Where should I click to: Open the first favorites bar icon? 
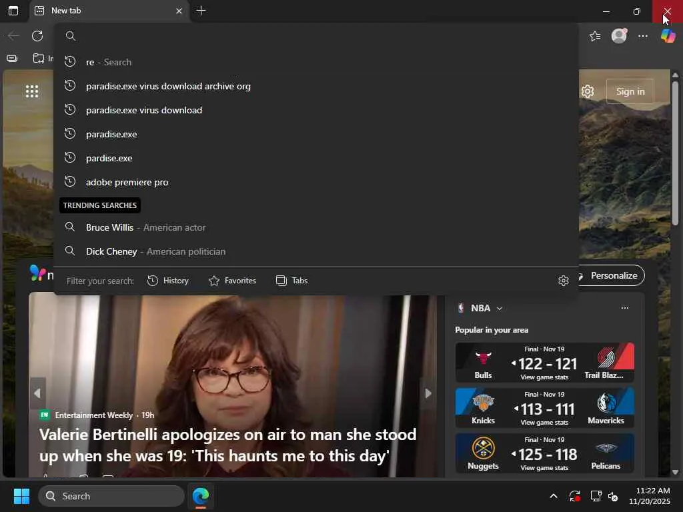(x=12, y=59)
